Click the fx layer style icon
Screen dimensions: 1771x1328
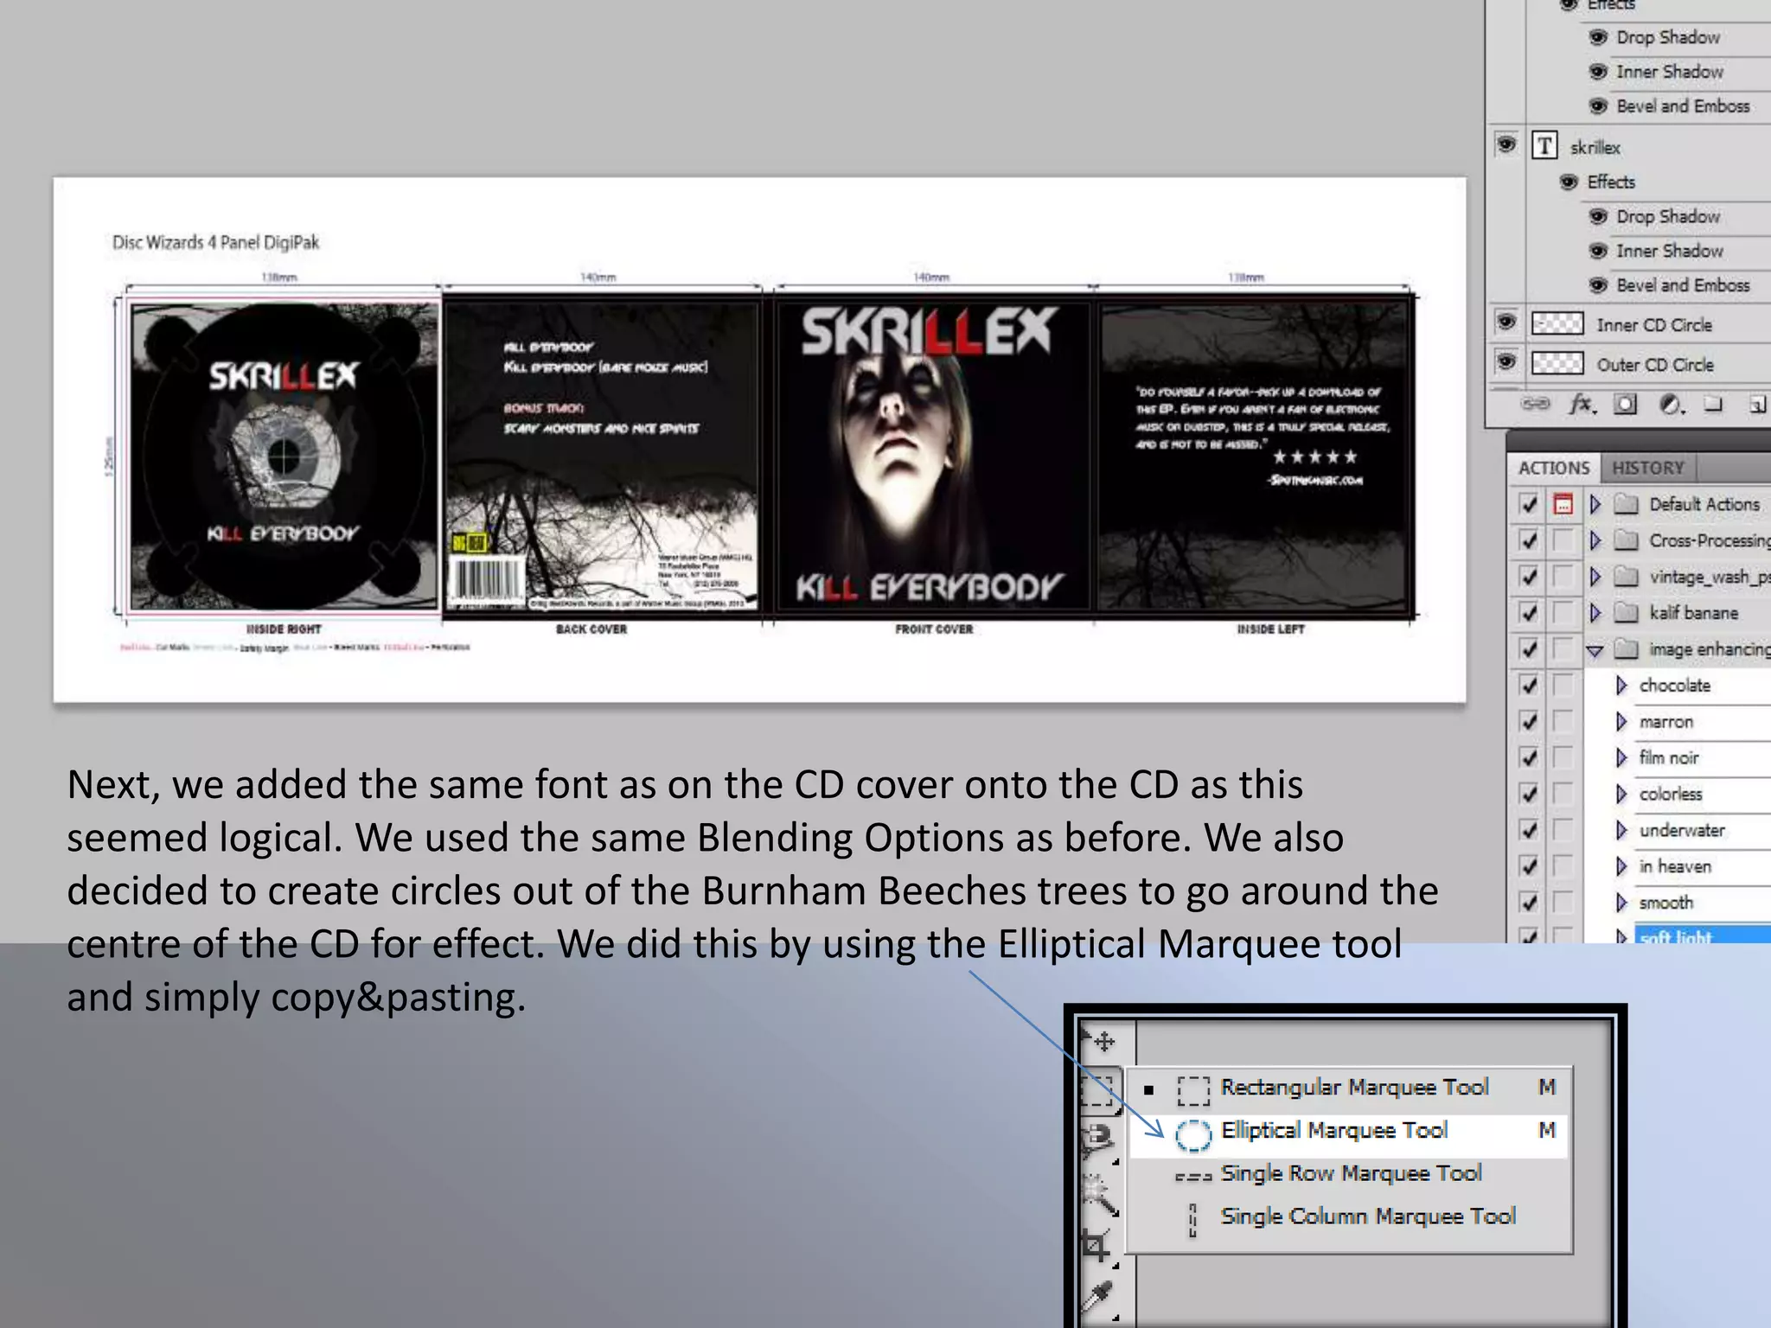[x=1582, y=405]
